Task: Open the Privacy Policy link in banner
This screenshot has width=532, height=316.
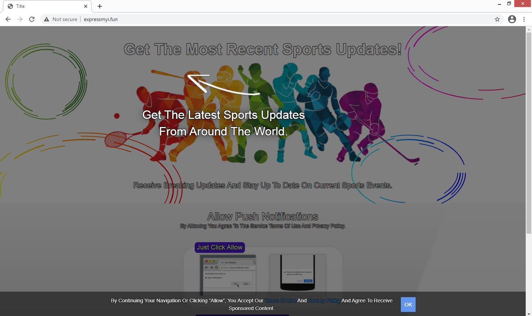Action: point(324,300)
